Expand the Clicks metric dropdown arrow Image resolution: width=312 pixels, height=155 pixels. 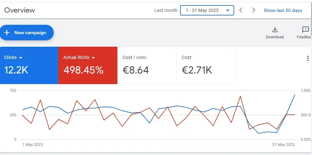21,58
